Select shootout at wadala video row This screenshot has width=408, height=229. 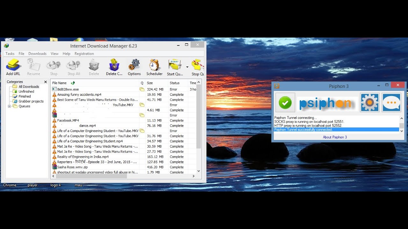tap(124, 172)
